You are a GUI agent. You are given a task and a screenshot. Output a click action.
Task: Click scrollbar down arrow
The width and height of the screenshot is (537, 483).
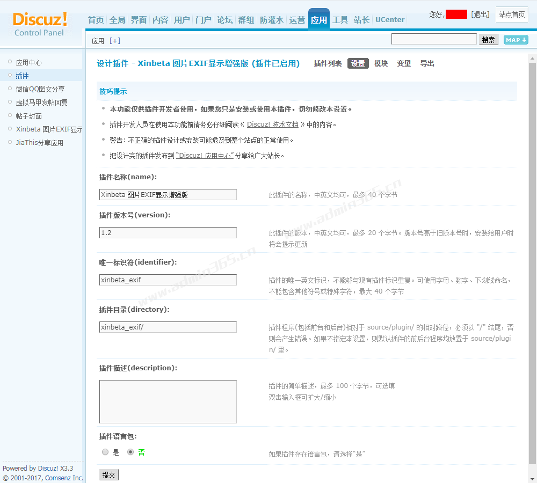pyautogui.click(x=532, y=479)
